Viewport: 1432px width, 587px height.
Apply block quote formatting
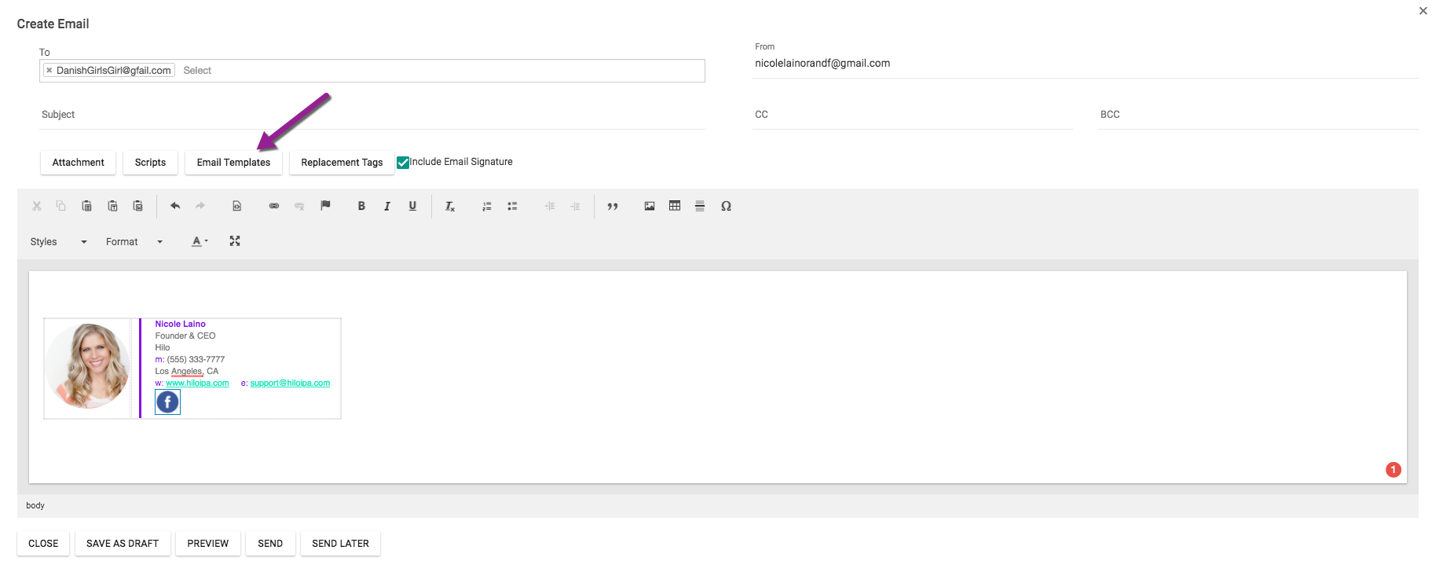[x=613, y=206]
